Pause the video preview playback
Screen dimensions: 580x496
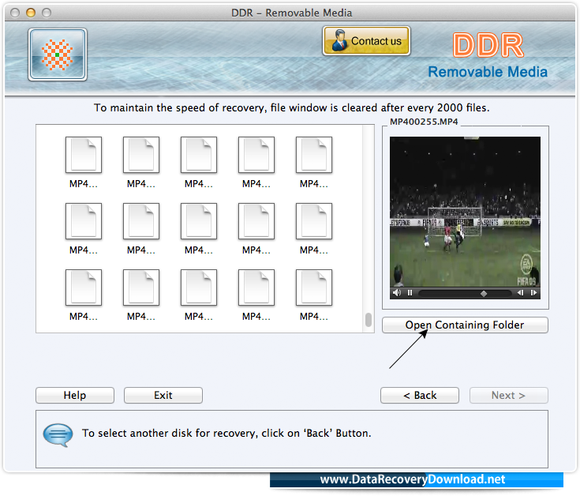[x=410, y=293]
